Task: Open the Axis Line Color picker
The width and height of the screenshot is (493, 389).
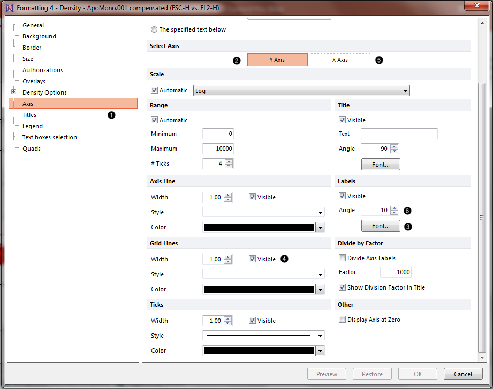Action: [x=320, y=228]
